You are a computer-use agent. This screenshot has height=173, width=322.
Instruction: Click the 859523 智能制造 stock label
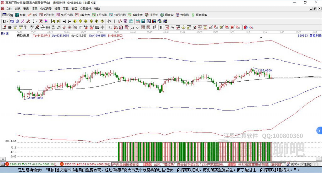coord(310,36)
